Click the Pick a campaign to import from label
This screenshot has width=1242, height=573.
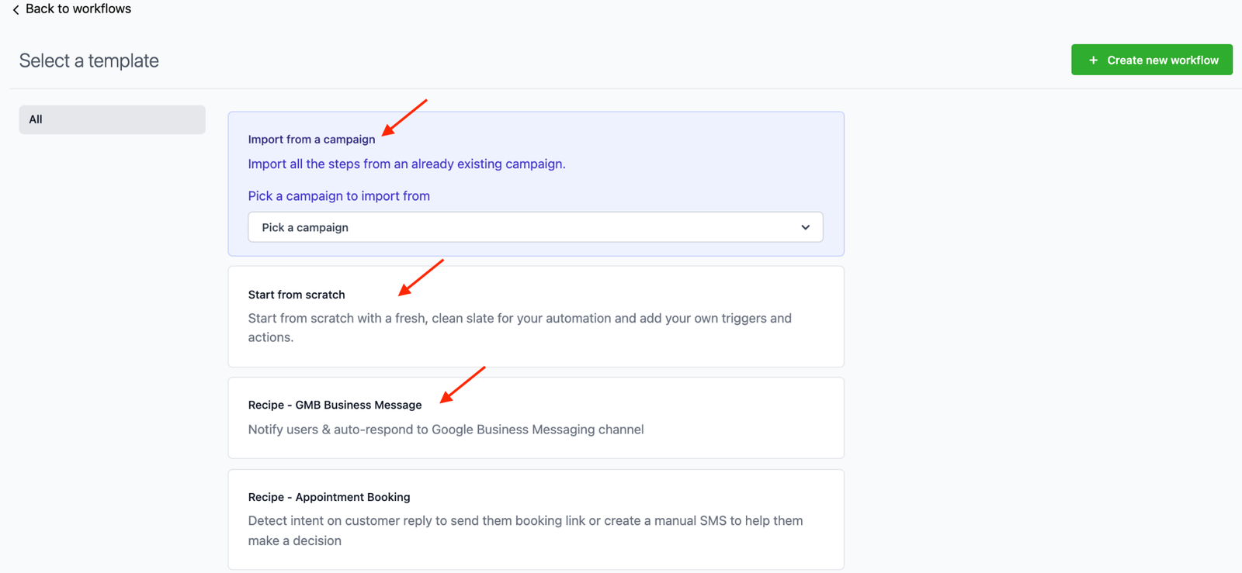338,196
